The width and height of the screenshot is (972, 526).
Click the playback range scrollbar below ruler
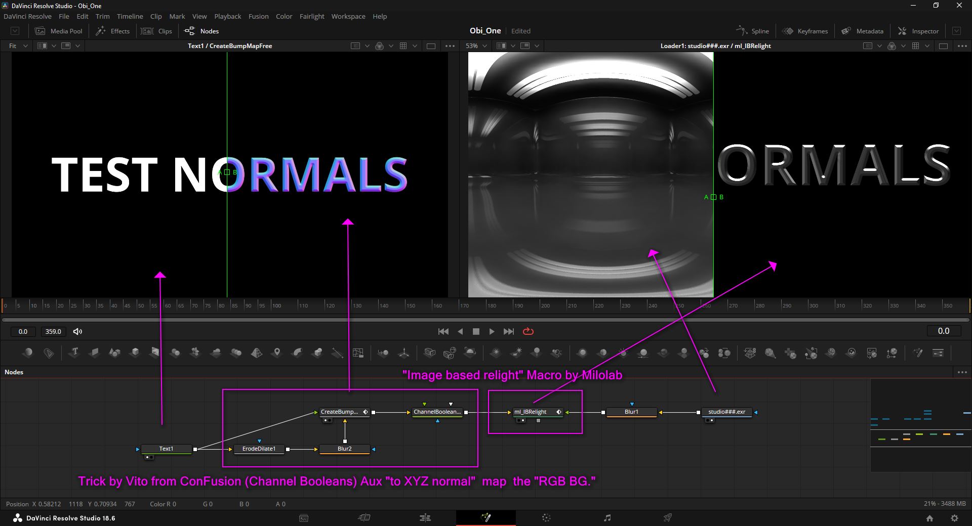tap(486, 320)
